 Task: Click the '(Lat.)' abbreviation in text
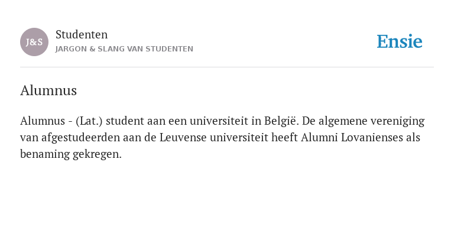[x=89, y=121]
